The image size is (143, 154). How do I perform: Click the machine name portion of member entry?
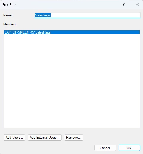coord(19,32)
